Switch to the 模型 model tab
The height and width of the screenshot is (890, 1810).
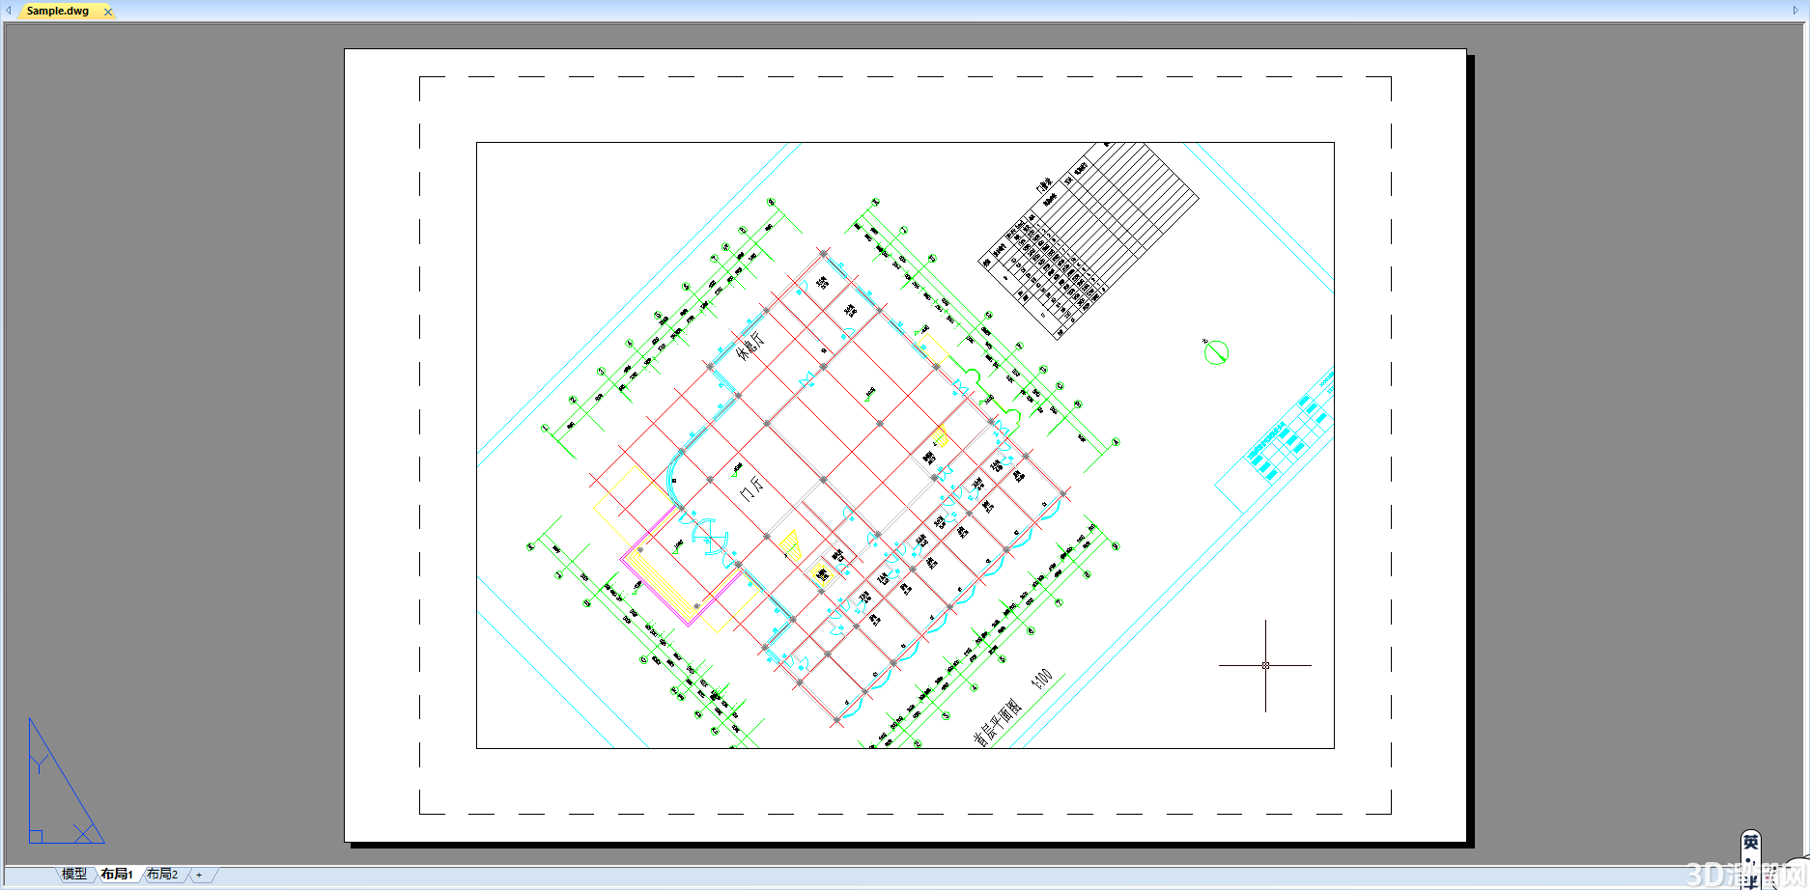[73, 874]
